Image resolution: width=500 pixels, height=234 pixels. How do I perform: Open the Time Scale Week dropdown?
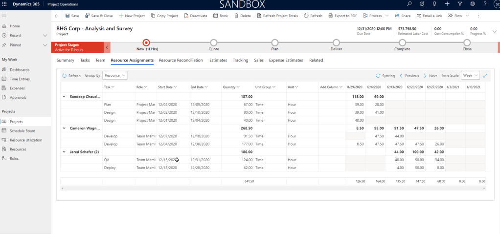point(470,76)
